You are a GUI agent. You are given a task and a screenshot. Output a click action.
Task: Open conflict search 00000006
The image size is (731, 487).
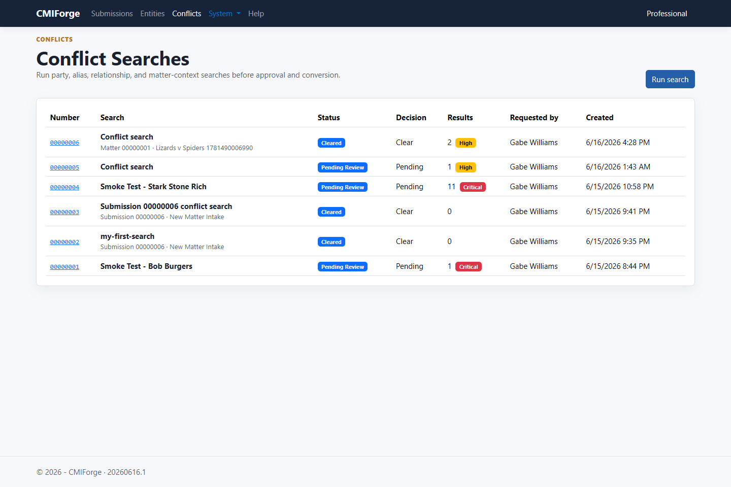64,143
